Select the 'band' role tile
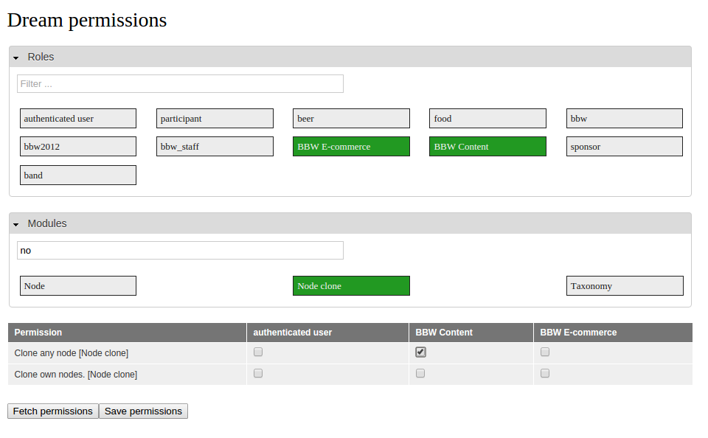This screenshot has width=708, height=438. (x=78, y=175)
